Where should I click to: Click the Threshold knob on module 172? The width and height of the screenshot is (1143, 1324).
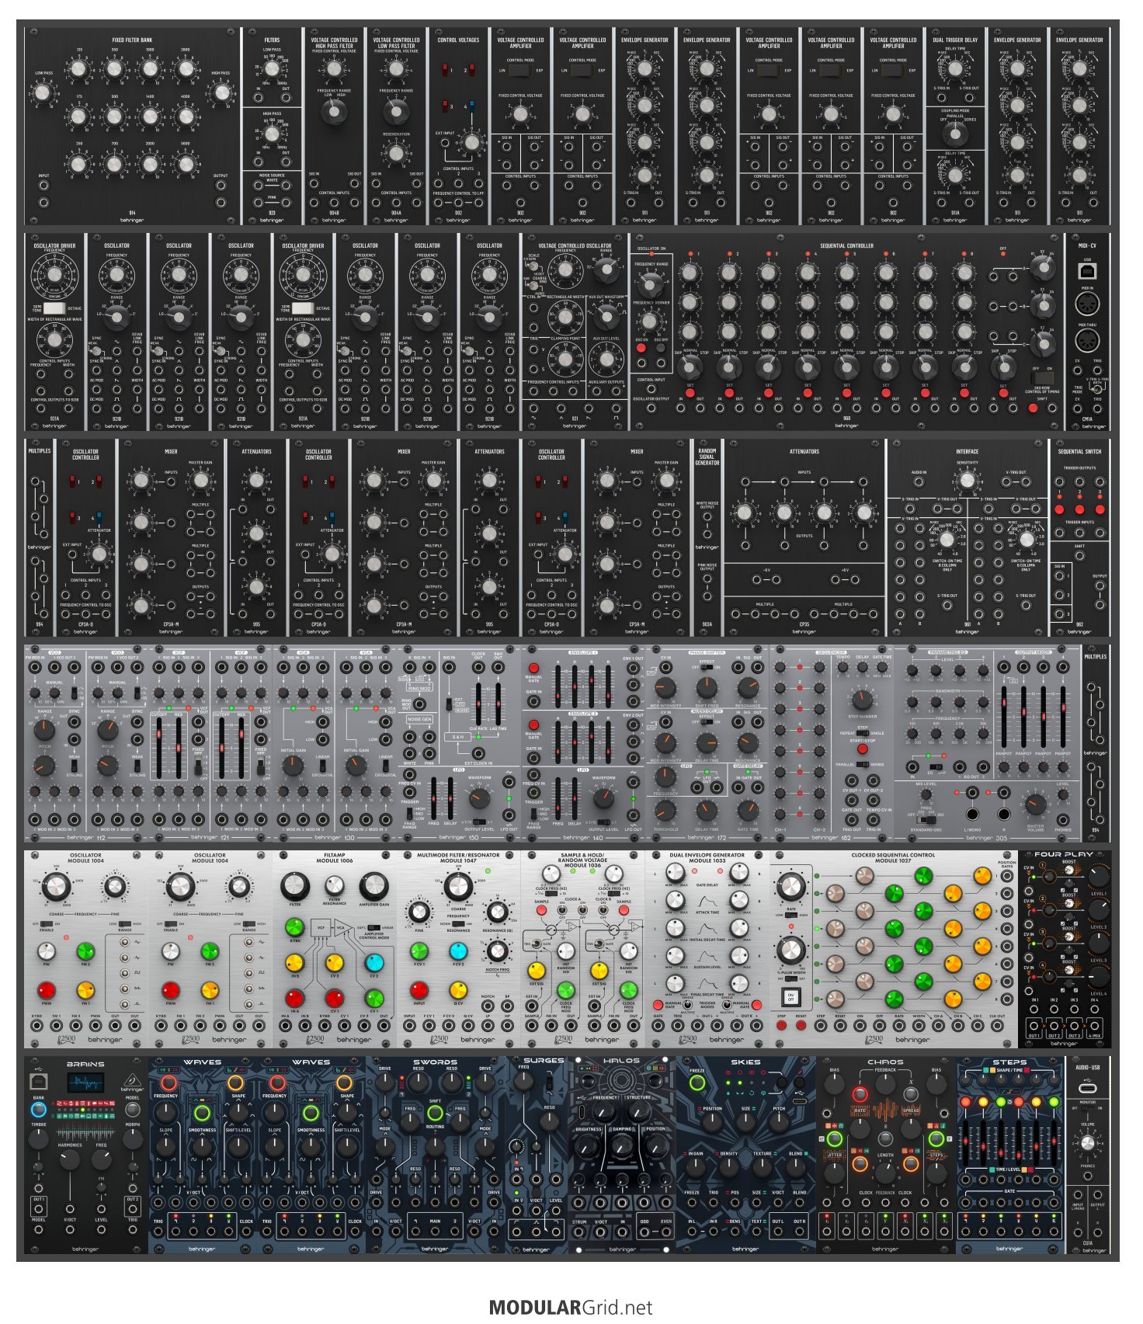pyautogui.click(x=665, y=810)
